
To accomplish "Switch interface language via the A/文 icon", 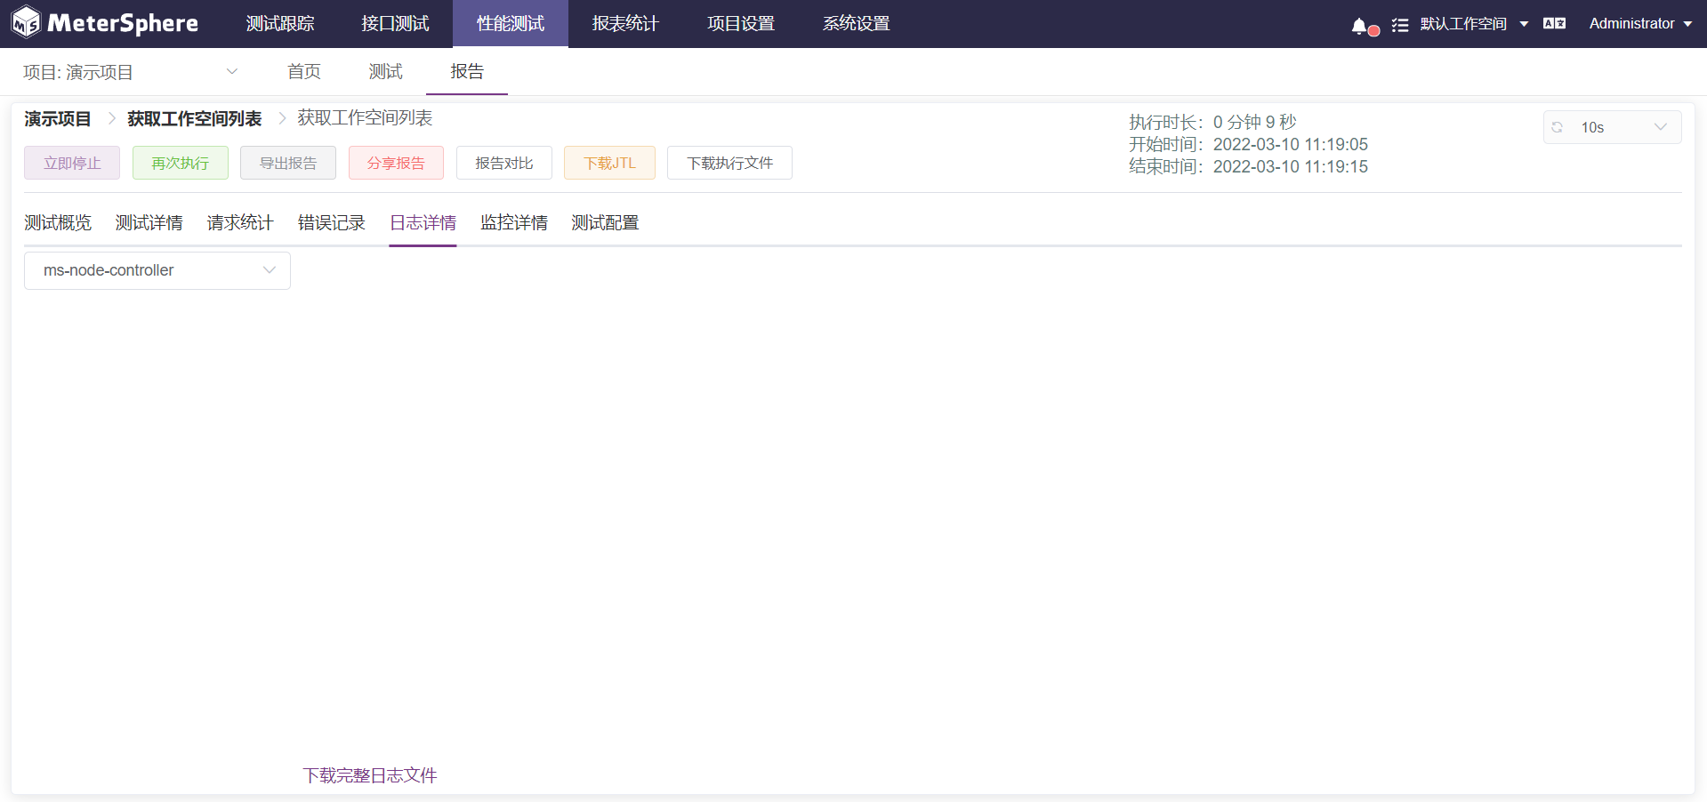I will pos(1554,23).
